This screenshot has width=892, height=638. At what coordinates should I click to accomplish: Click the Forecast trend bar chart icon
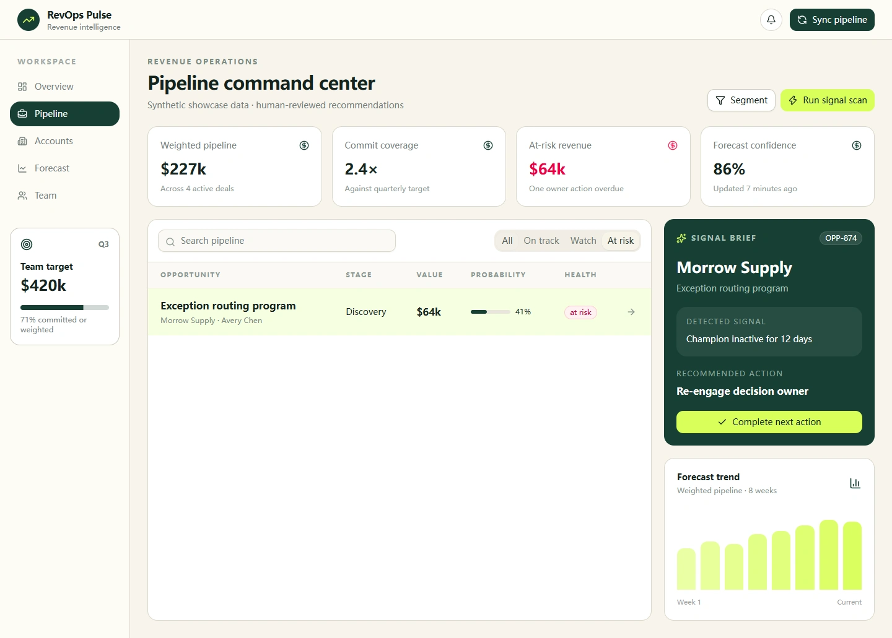(x=855, y=483)
